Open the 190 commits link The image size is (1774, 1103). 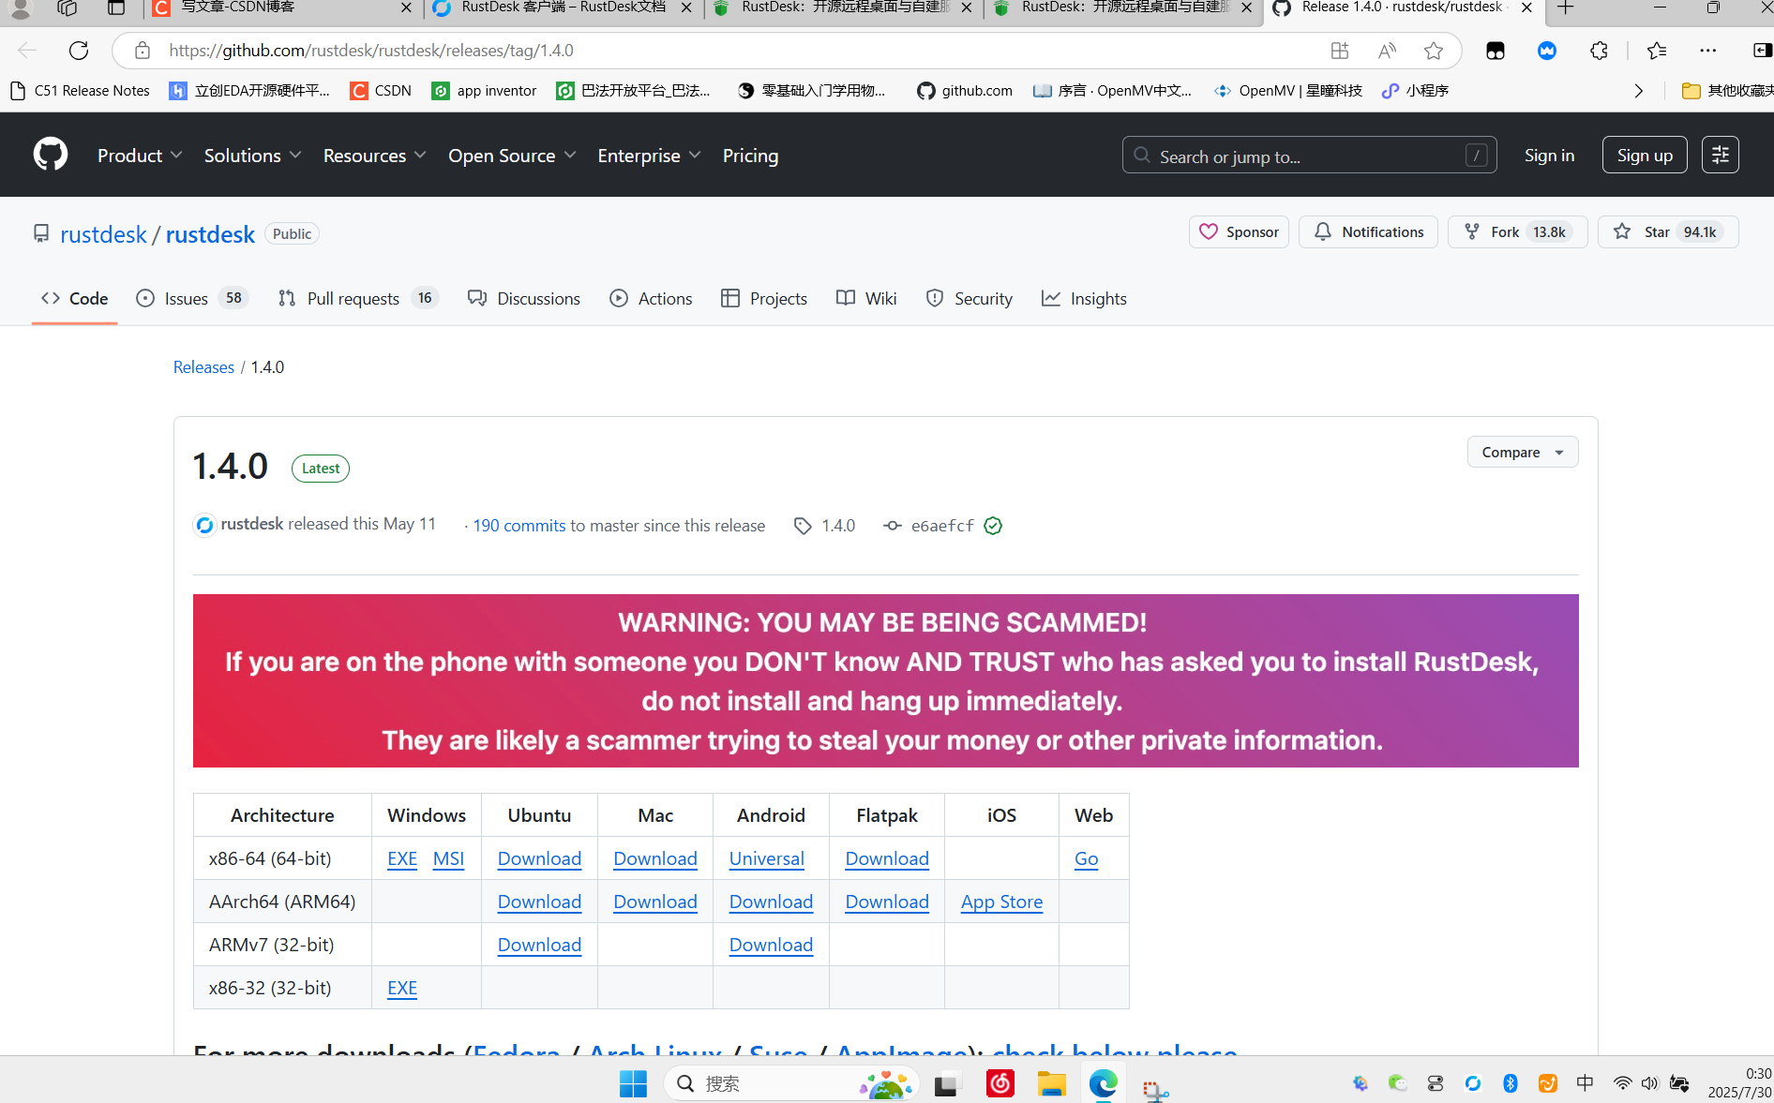click(x=519, y=526)
